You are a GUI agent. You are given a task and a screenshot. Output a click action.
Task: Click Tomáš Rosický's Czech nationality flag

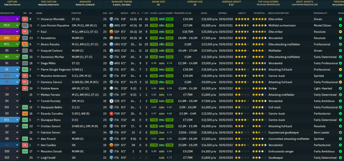click(111, 101)
